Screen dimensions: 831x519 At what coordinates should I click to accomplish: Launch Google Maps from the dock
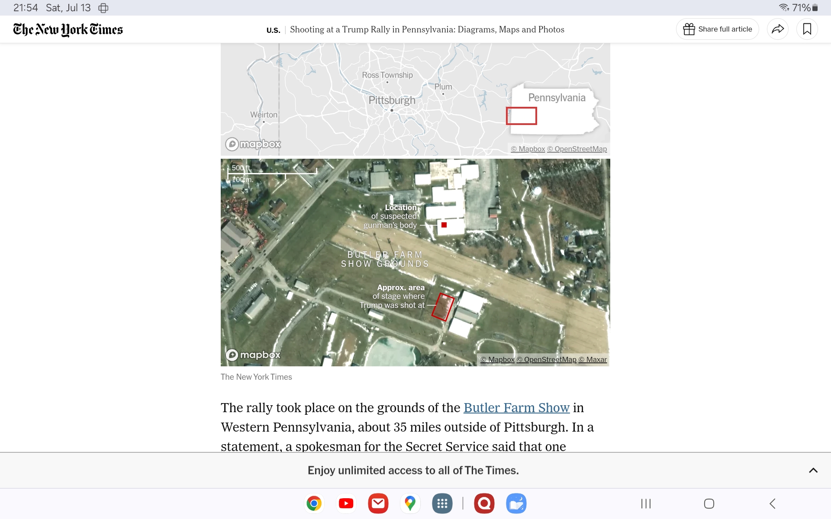(x=410, y=503)
